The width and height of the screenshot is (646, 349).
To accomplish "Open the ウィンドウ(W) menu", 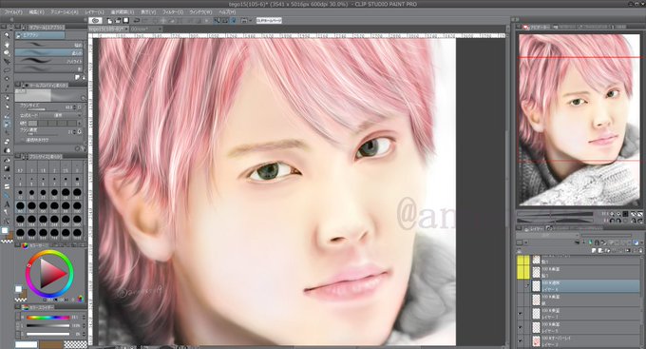I will [201, 12].
